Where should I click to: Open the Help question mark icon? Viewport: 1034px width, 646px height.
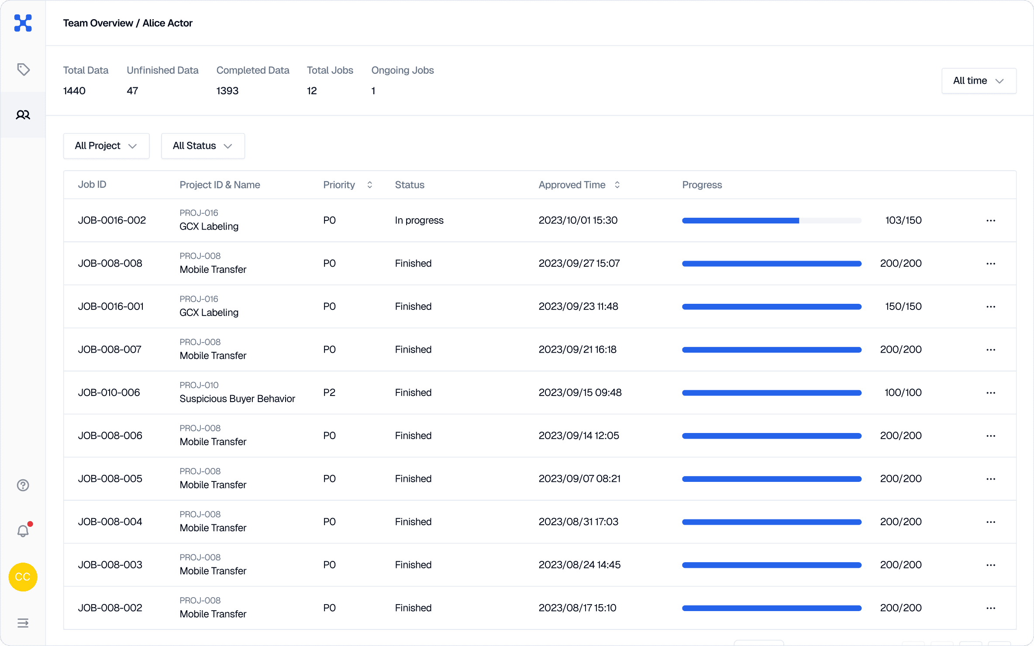tap(23, 485)
